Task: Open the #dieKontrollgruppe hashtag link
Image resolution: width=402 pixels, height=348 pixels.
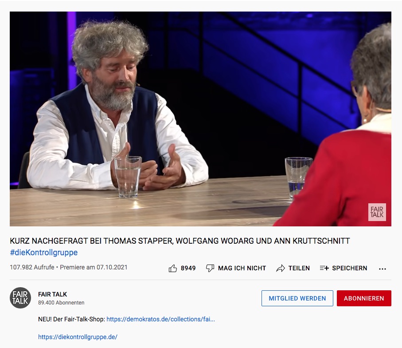Action: coord(43,253)
